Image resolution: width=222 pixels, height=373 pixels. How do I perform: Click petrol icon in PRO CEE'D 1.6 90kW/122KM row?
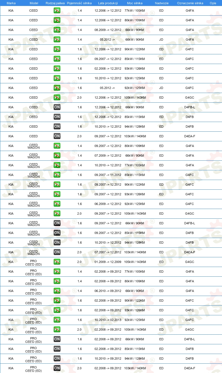(57, 301)
